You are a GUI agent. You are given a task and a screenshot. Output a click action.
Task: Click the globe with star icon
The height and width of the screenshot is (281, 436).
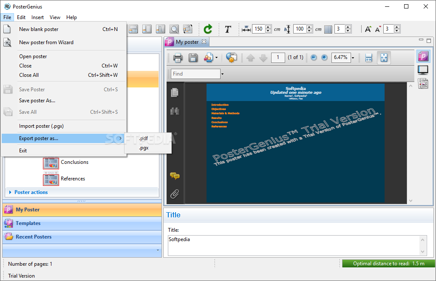pyautogui.click(x=231, y=57)
